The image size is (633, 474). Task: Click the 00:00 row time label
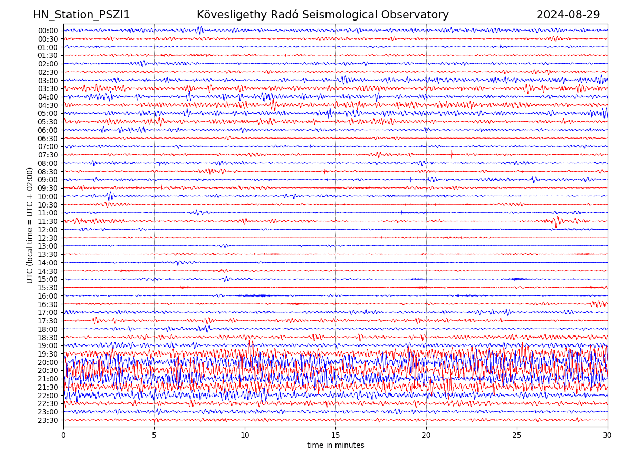tap(48, 31)
